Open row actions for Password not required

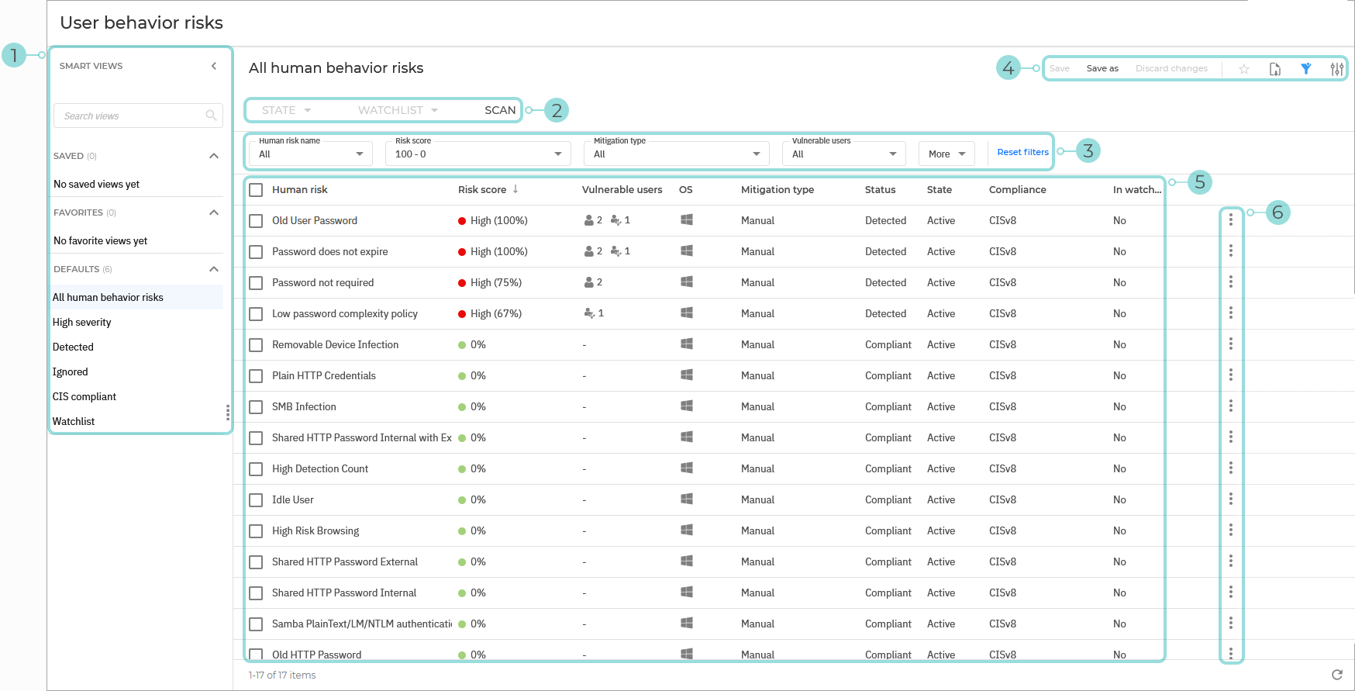click(1231, 282)
